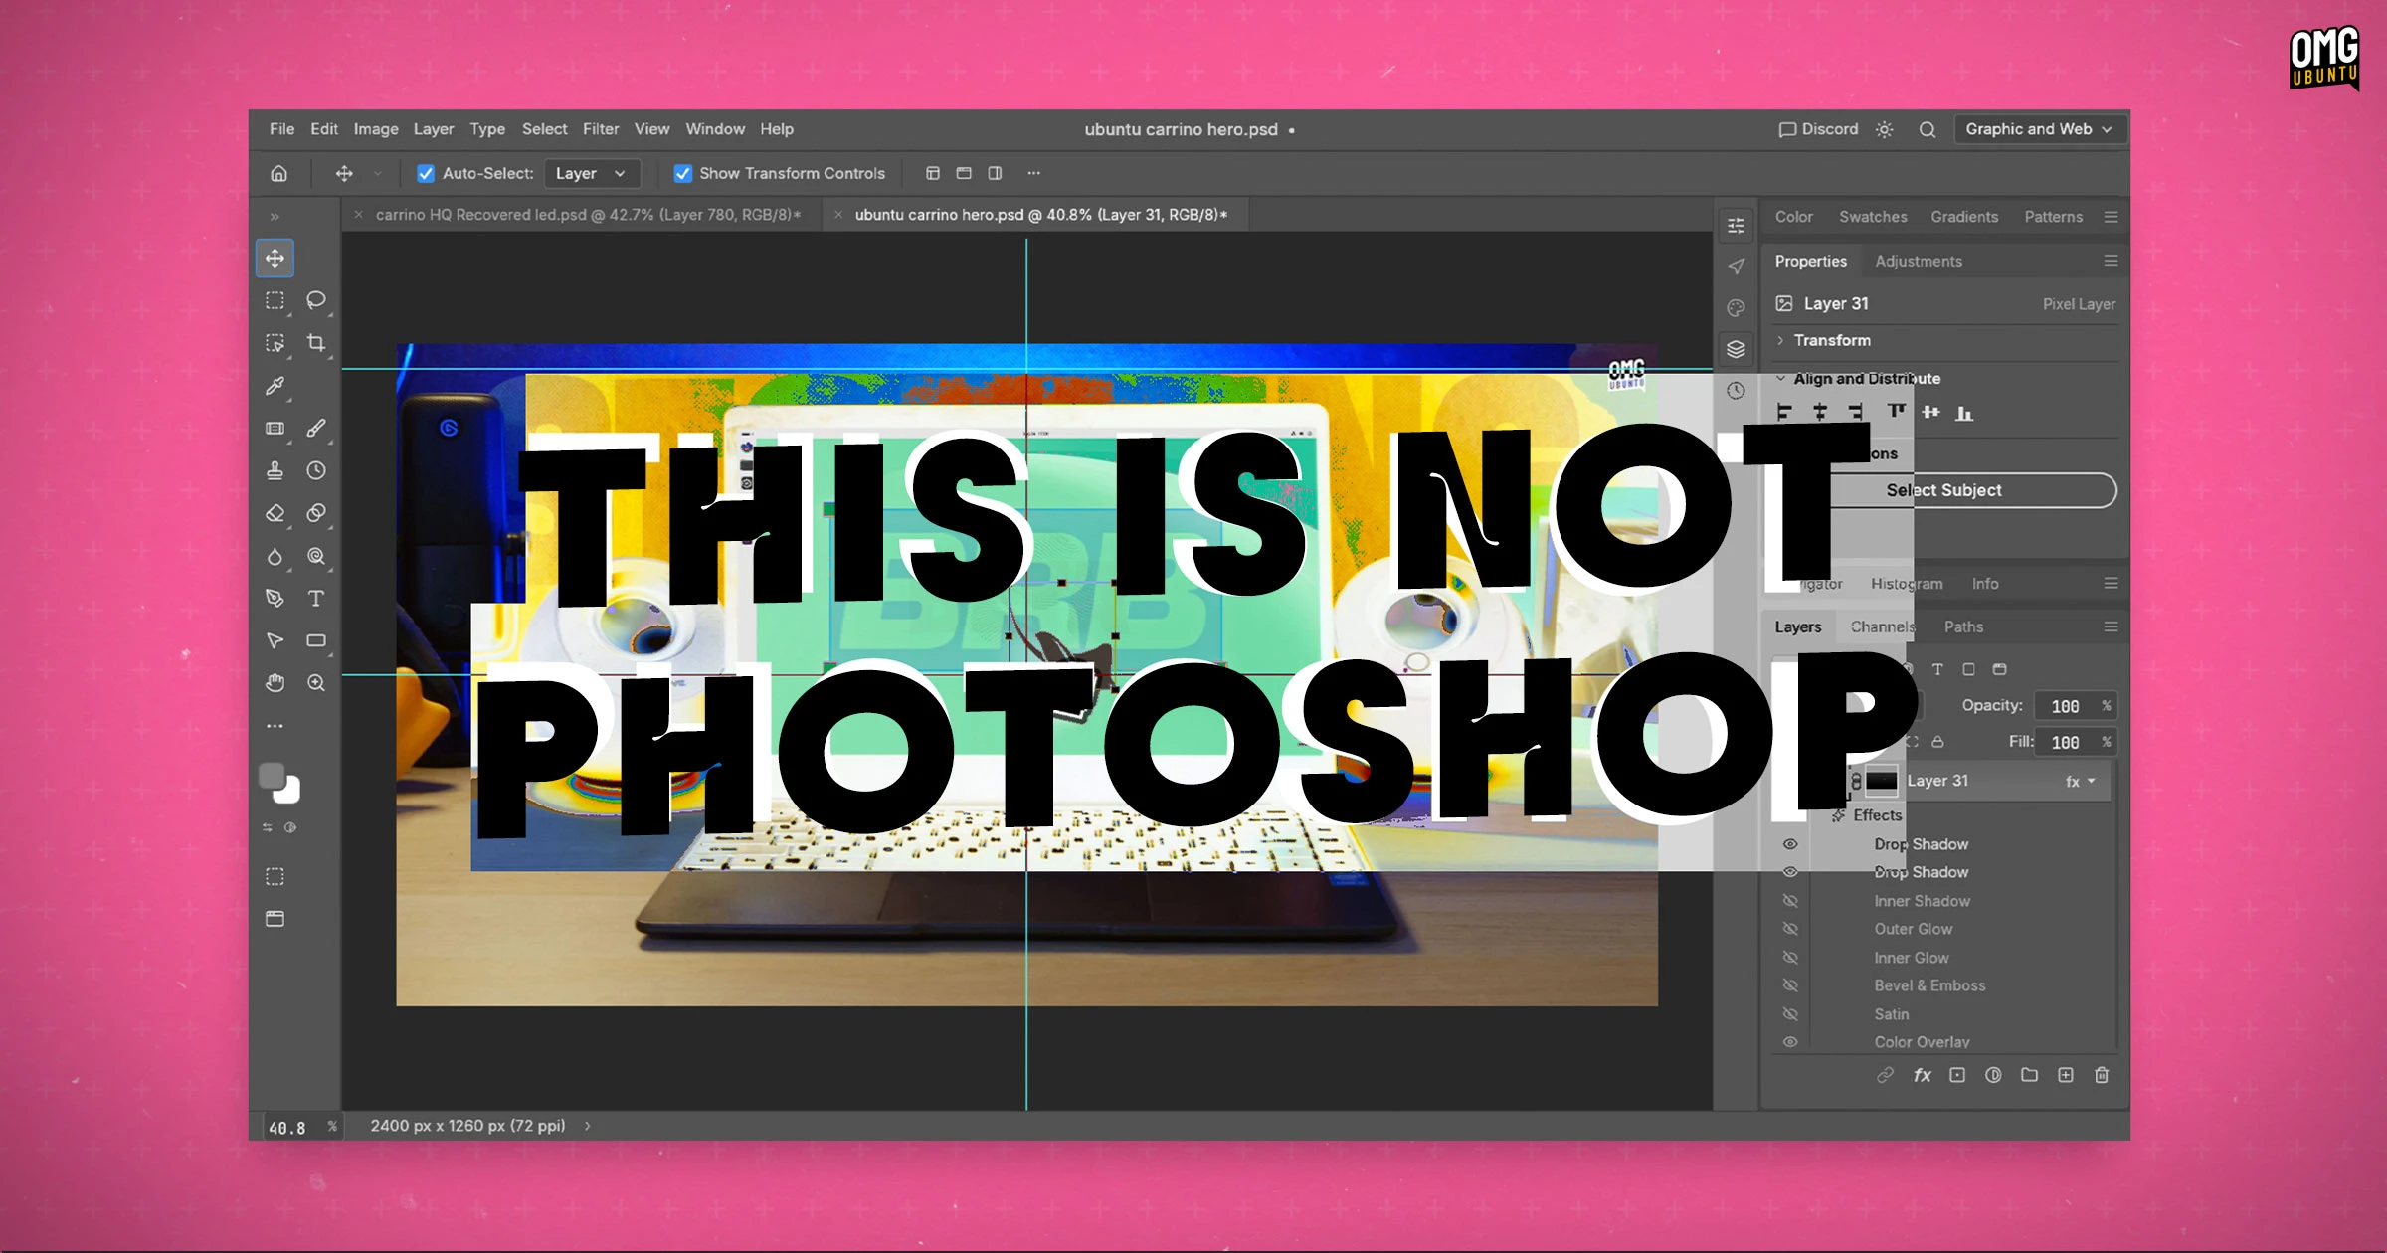
Task: Open the Graphic and Web workspace dropdown
Action: 2039,129
